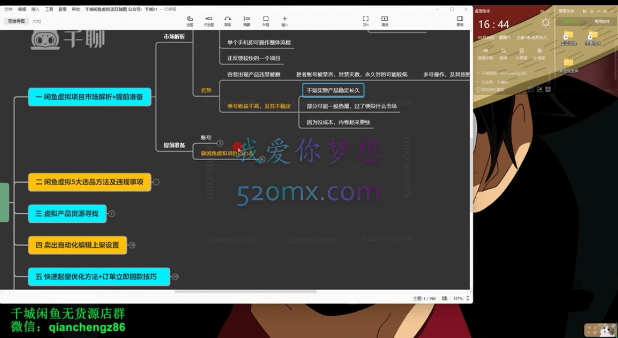Switch to the 思维导图 view tab

(x=16, y=21)
